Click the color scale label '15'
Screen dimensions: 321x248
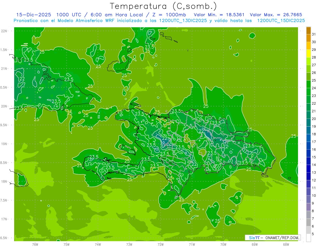point(314,157)
